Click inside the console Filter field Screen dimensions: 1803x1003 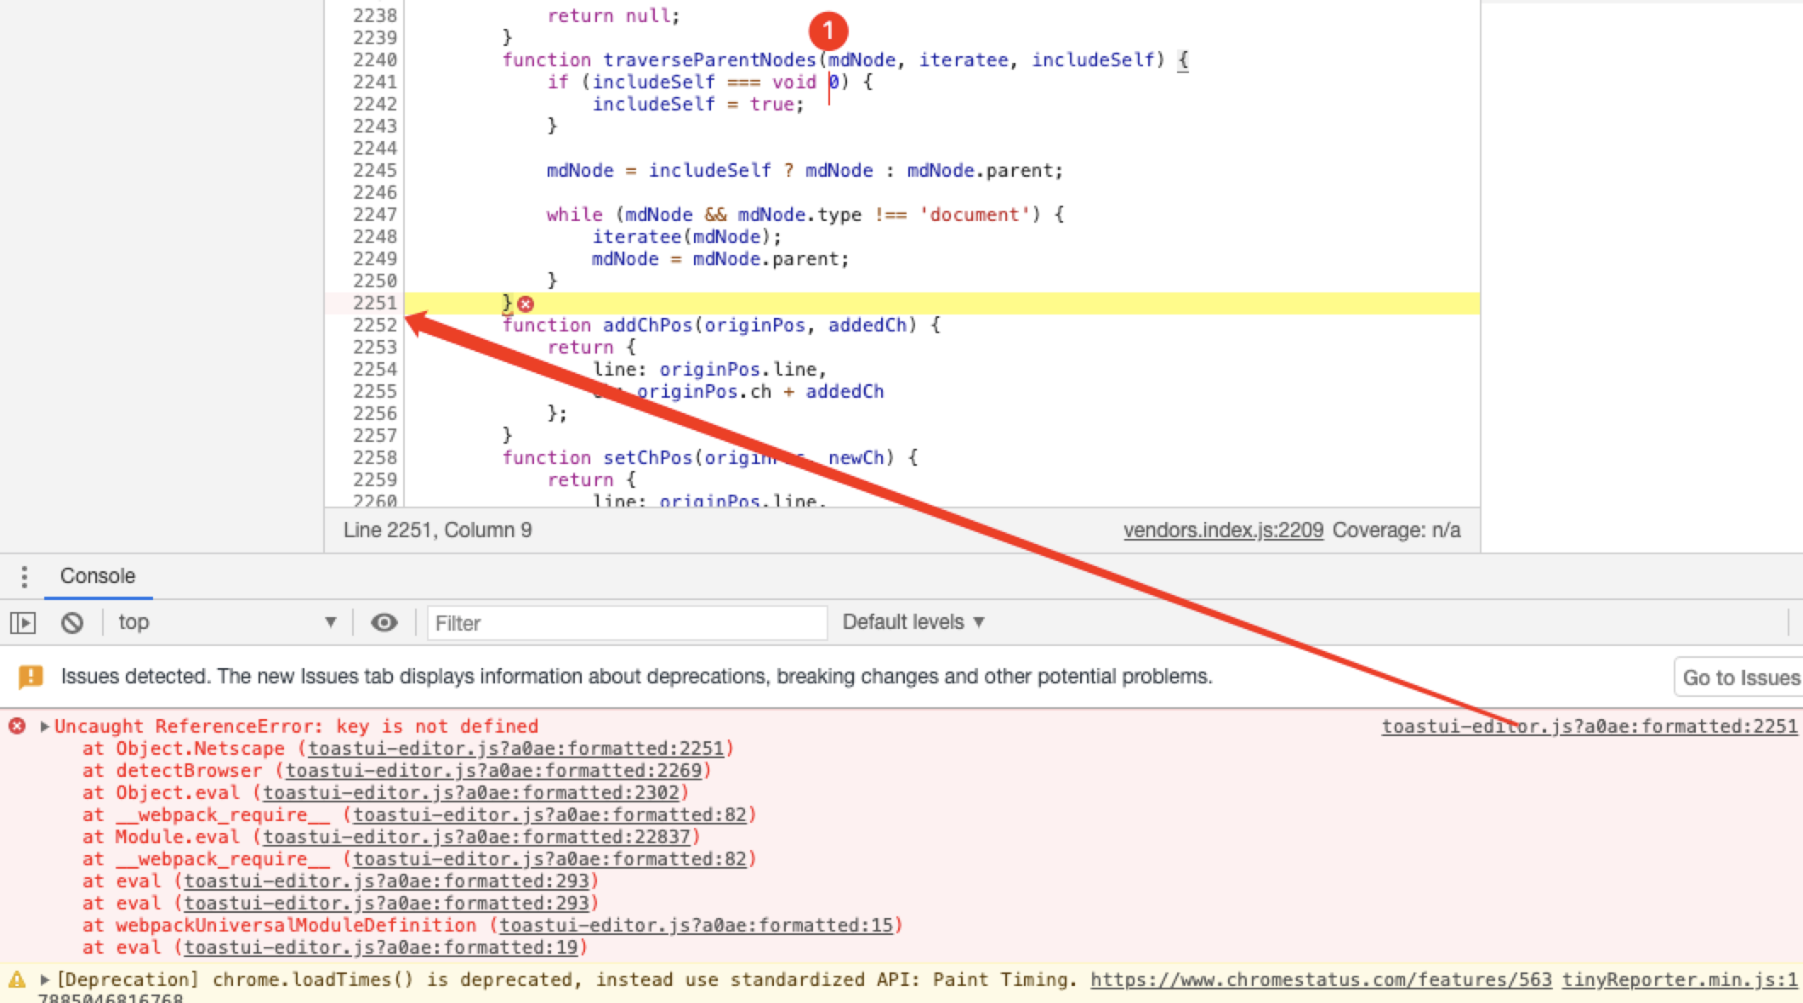pos(627,622)
